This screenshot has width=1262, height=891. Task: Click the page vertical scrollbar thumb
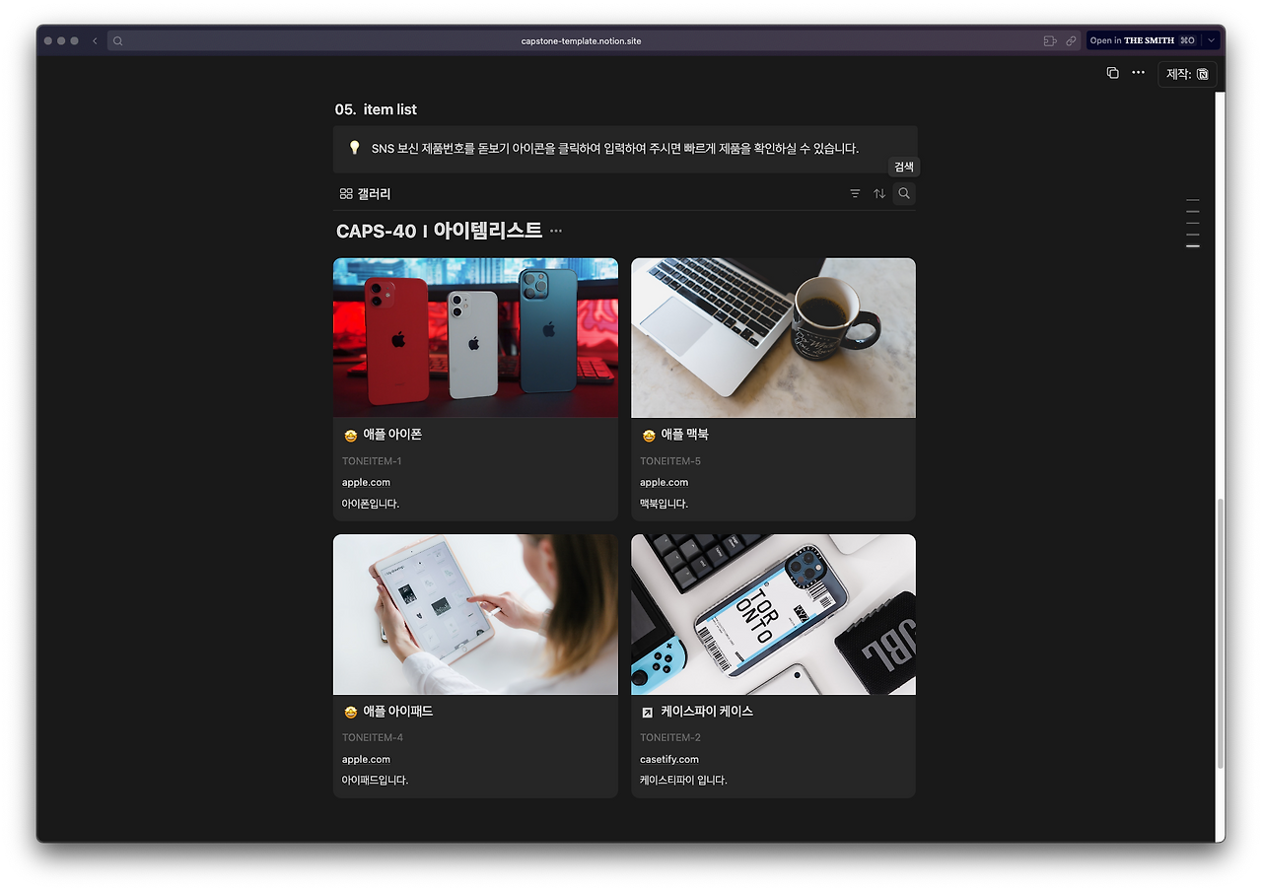1221,634
